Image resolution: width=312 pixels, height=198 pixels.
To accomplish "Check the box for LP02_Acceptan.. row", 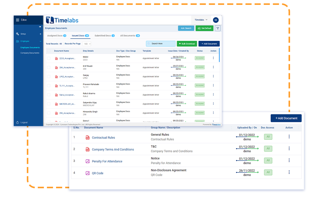I will 49,77.
